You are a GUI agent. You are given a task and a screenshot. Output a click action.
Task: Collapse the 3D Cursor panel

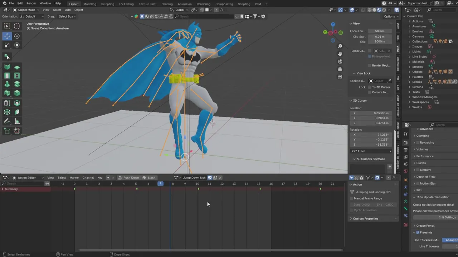(x=360, y=100)
